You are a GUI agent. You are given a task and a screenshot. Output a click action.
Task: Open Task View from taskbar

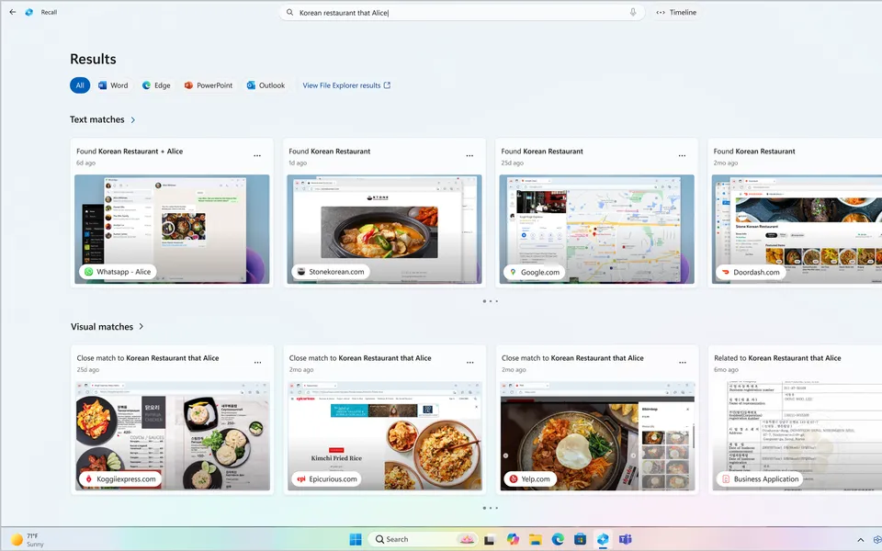[490, 540]
